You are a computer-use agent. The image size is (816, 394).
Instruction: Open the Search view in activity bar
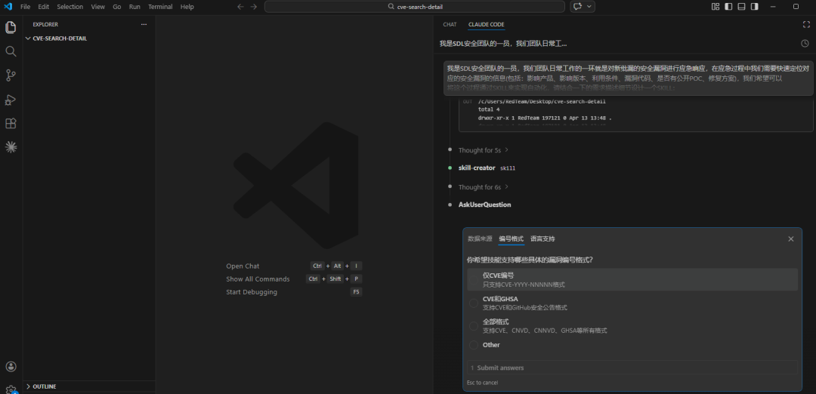coord(11,51)
